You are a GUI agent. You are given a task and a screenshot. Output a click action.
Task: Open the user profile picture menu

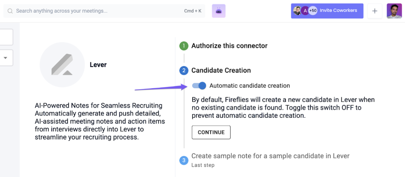point(394,11)
